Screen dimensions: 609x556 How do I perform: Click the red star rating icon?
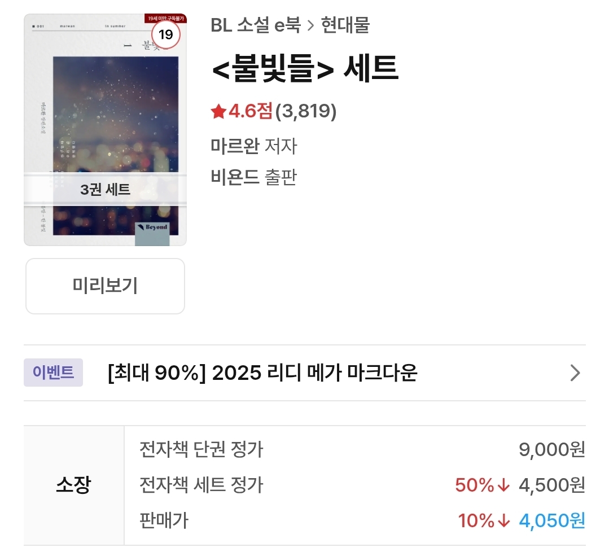218,112
